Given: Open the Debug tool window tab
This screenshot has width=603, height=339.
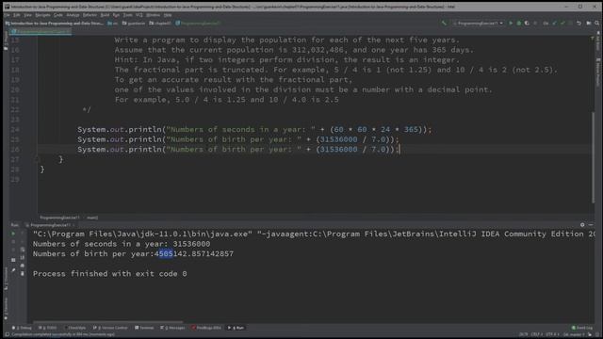Looking at the screenshot, I should pos(22,328).
